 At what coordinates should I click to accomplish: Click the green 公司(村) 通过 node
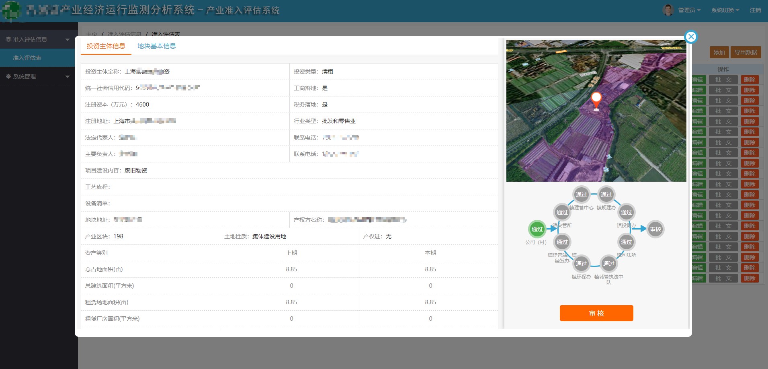point(537,229)
